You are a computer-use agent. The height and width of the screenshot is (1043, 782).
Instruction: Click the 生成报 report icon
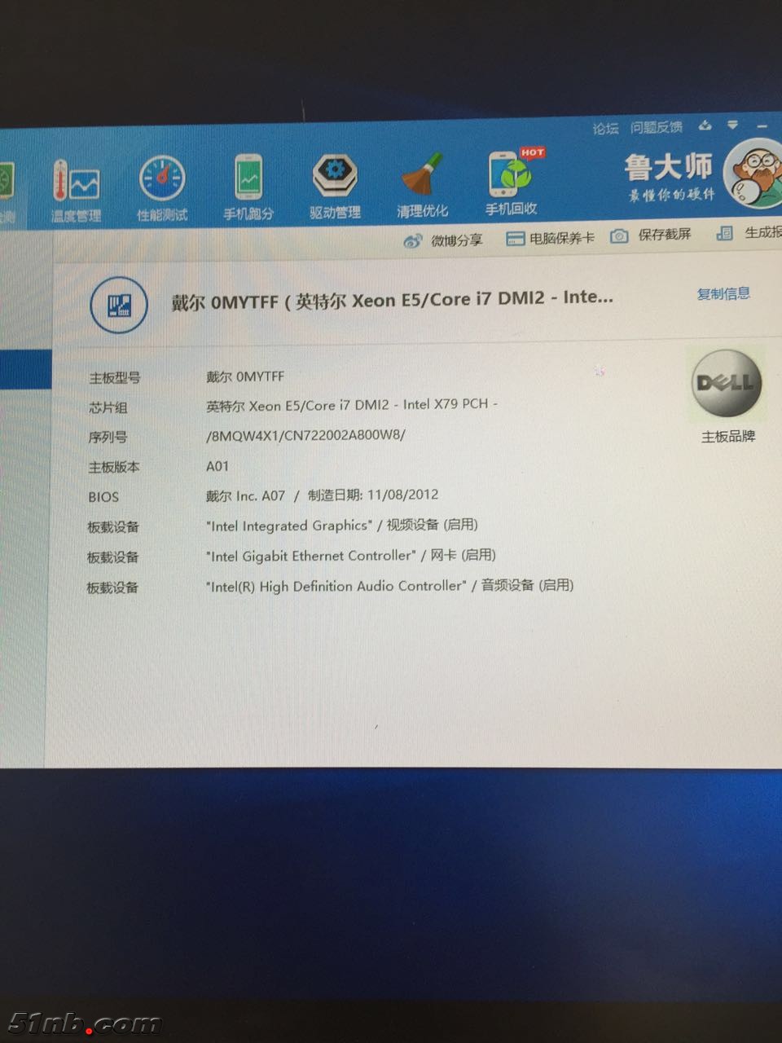[724, 234]
